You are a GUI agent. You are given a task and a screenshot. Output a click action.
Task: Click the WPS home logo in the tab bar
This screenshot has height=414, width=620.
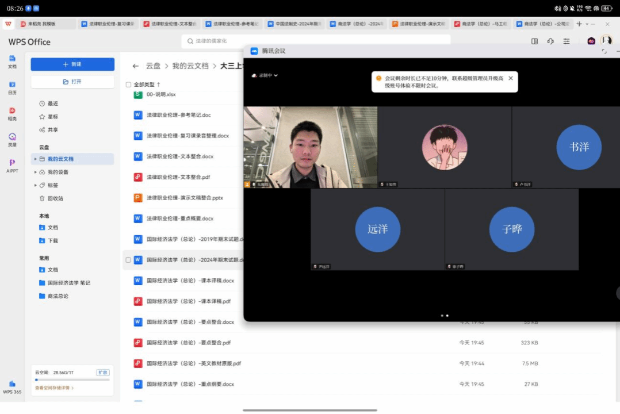[8, 24]
